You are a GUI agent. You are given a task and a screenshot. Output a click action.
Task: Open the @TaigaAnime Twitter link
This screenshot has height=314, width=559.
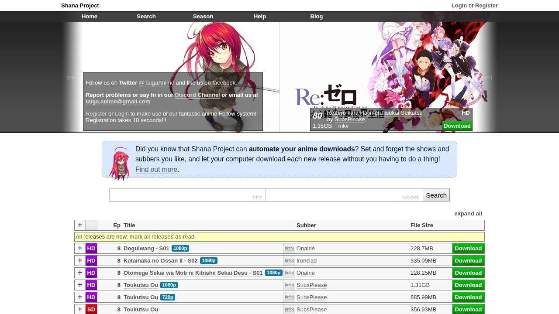pos(156,83)
